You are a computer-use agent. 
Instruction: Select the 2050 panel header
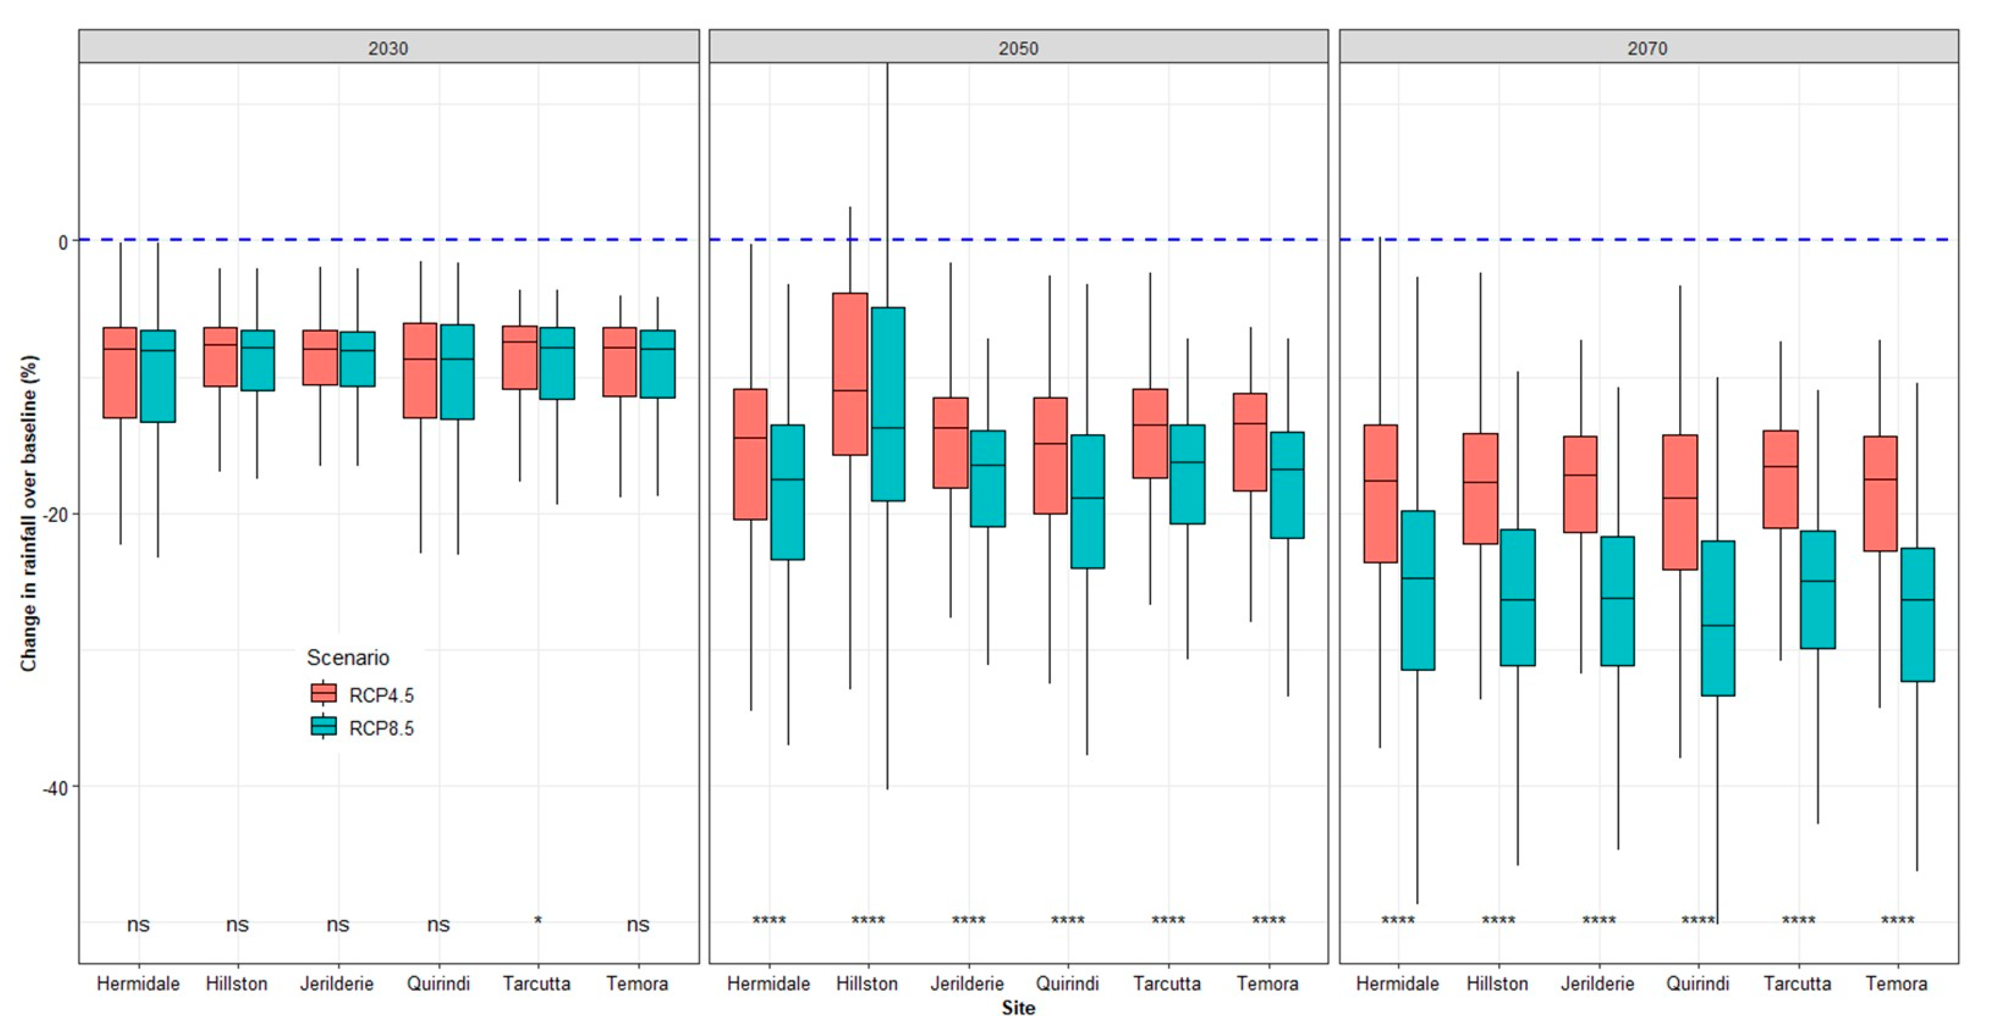pyautogui.click(x=1017, y=48)
